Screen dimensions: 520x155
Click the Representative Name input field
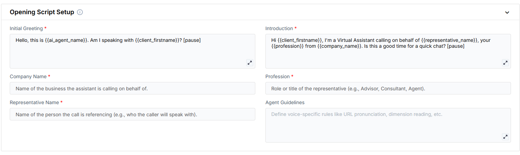click(132, 115)
